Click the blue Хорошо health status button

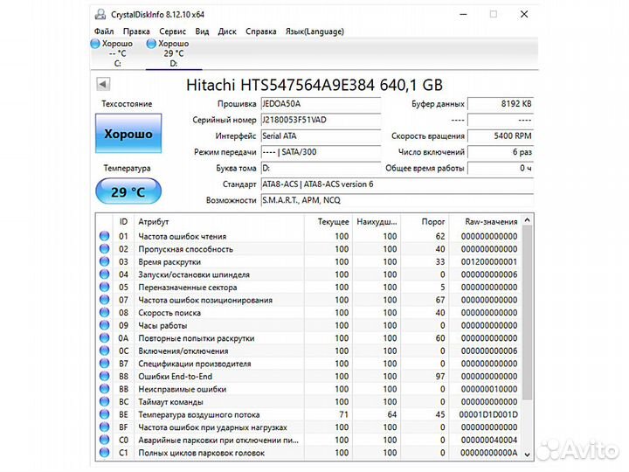point(128,133)
